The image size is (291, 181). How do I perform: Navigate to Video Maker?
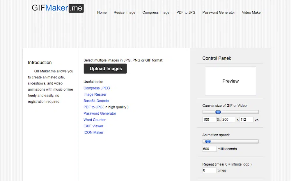[x=252, y=13]
